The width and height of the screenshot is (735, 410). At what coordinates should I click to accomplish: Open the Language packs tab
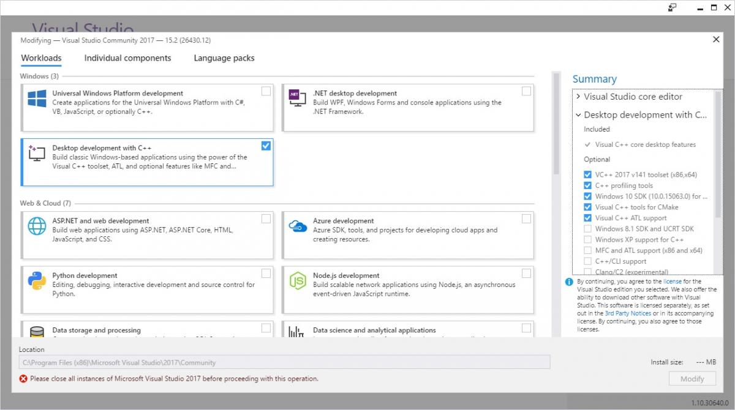[224, 58]
